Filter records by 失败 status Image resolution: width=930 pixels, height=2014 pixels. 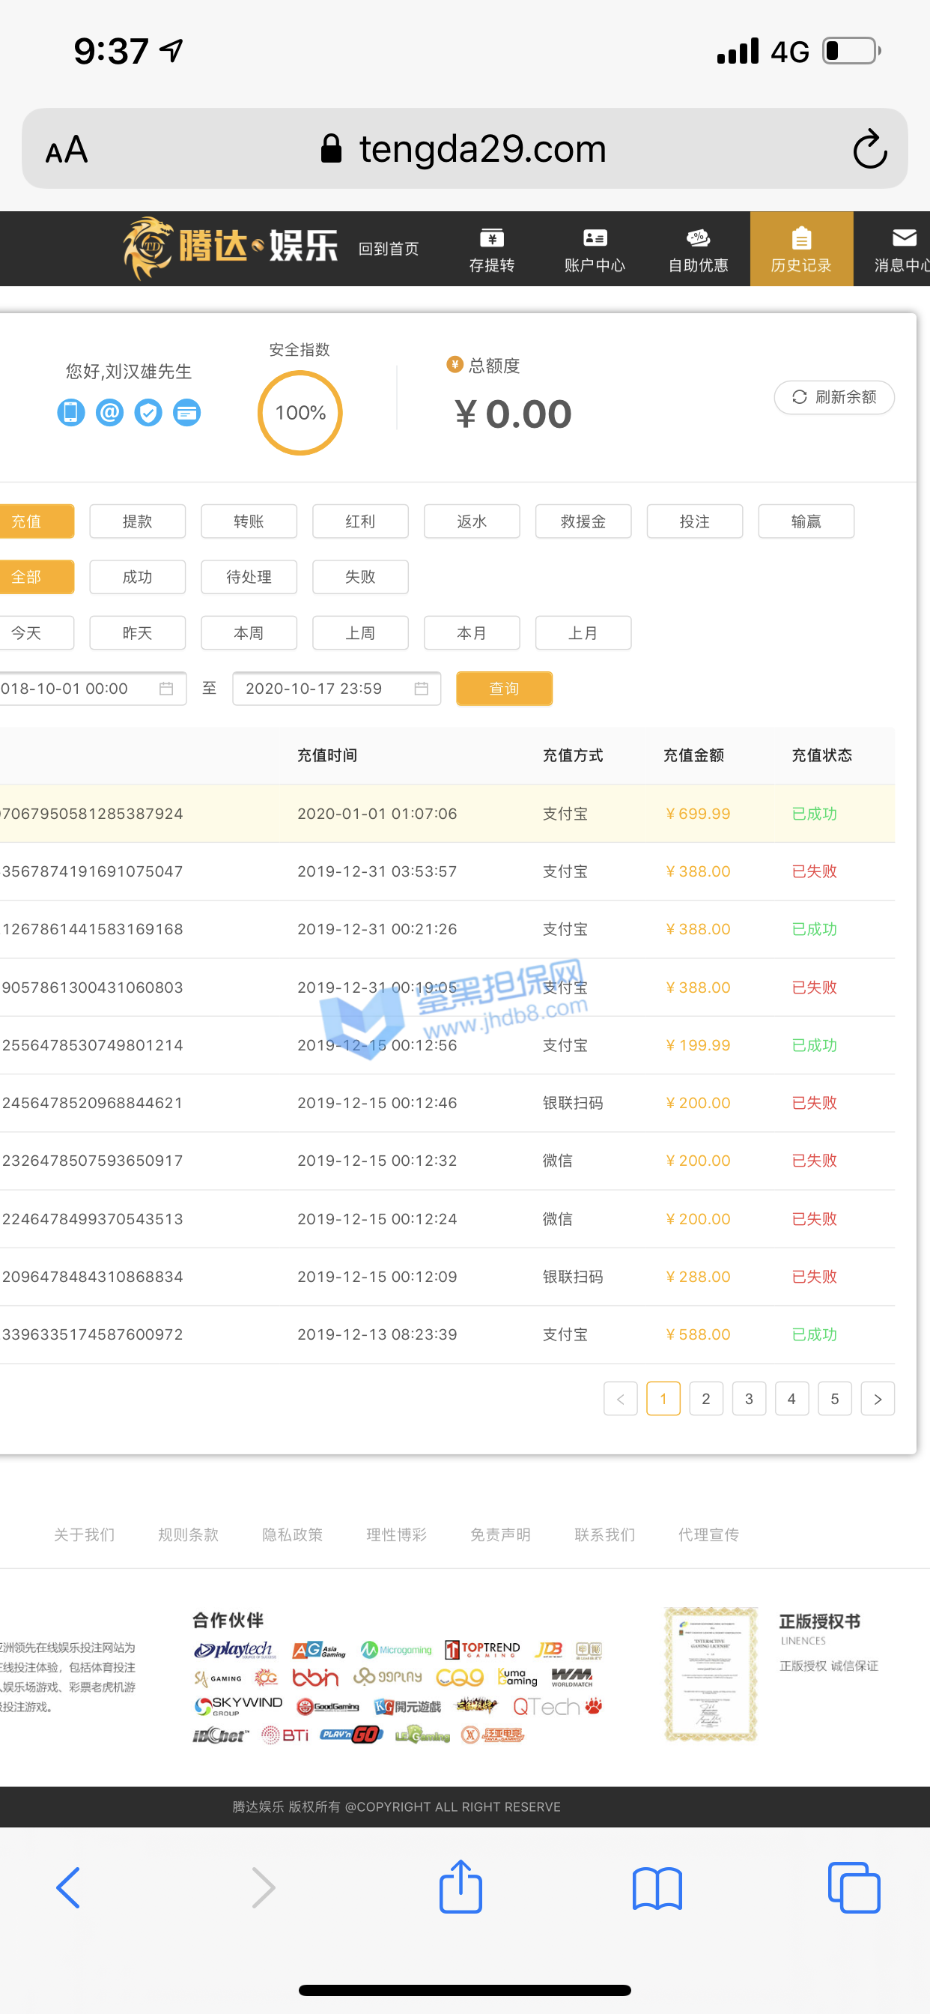[360, 577]
